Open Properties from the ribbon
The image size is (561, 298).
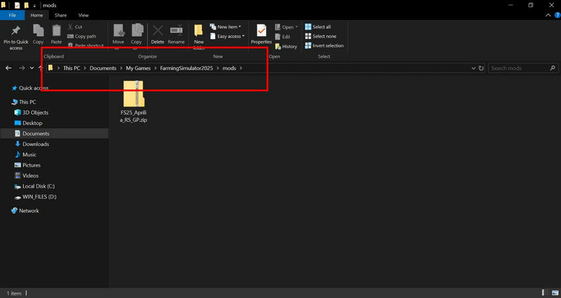[x=261, y=33]
